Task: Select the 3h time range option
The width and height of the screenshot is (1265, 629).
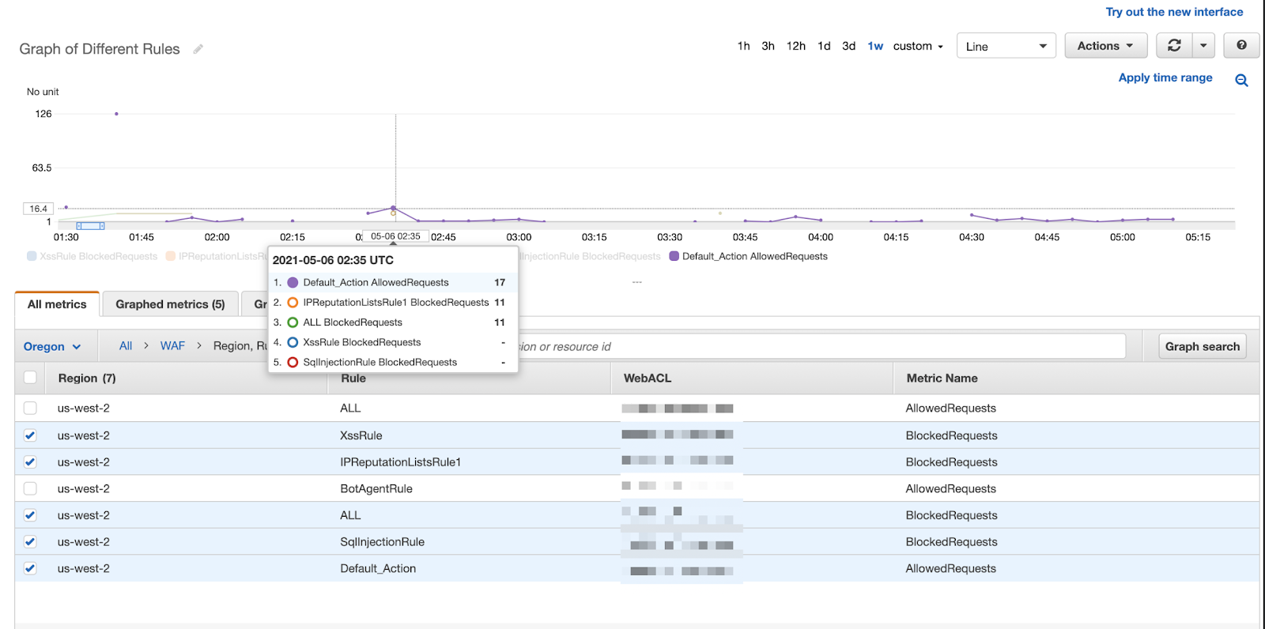Action: (768, 46)
